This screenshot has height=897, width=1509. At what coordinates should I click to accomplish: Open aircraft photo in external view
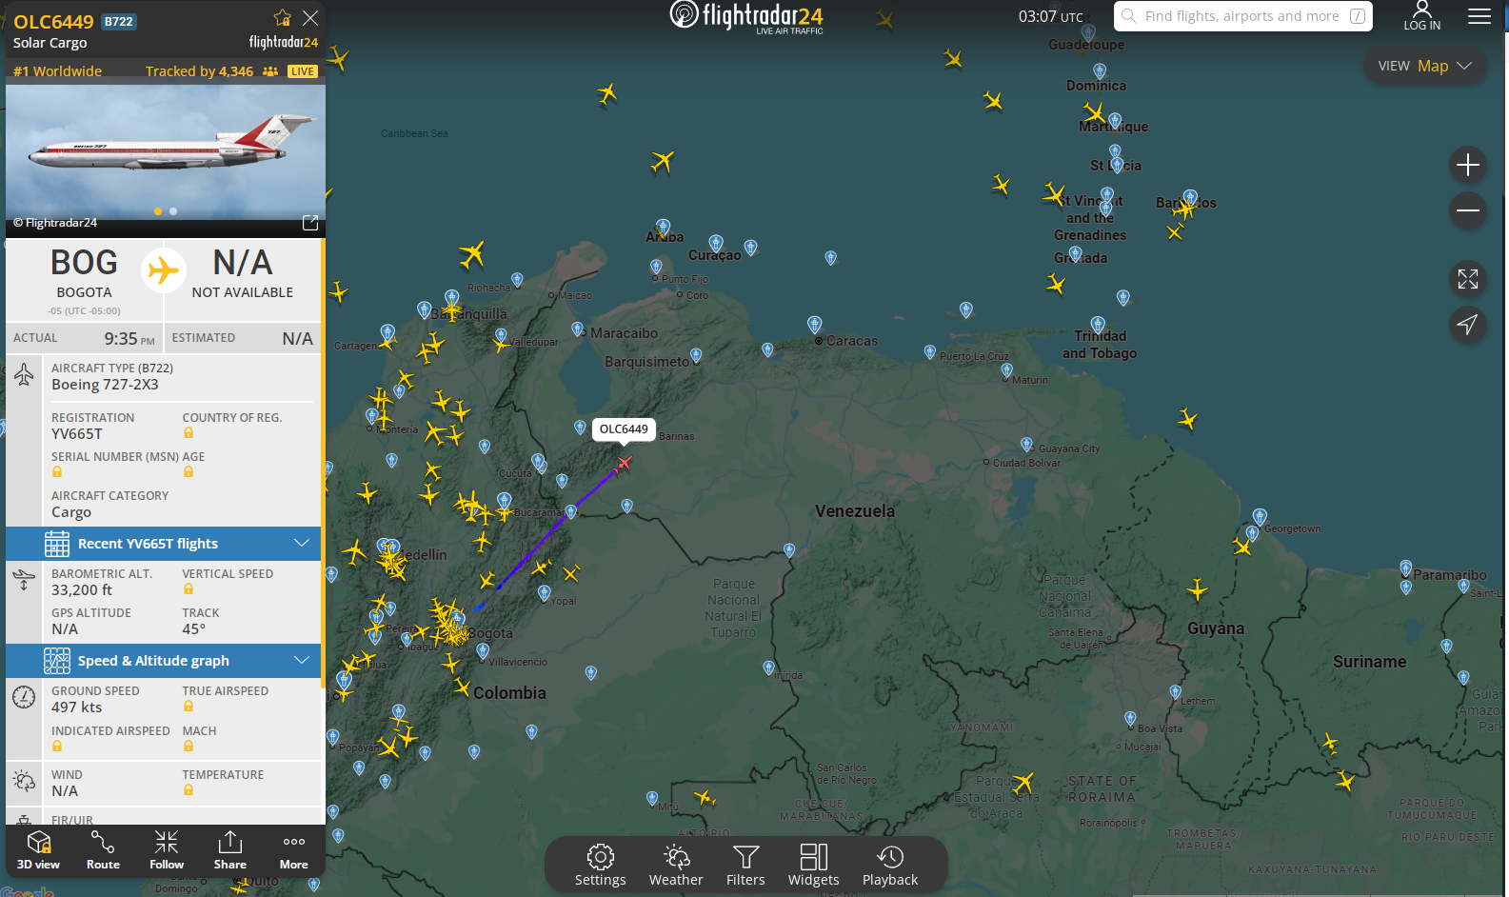(310, 222)
